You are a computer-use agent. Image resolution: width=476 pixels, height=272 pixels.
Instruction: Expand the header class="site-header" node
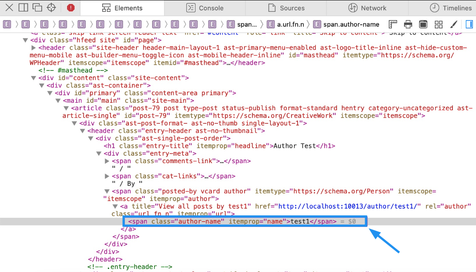(33, 48)
